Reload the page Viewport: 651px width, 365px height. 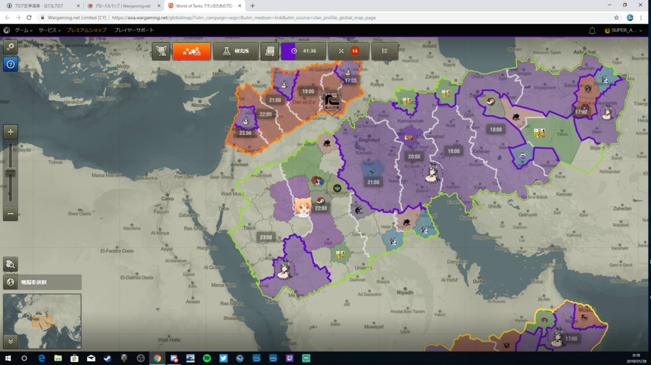click(29, 17)
